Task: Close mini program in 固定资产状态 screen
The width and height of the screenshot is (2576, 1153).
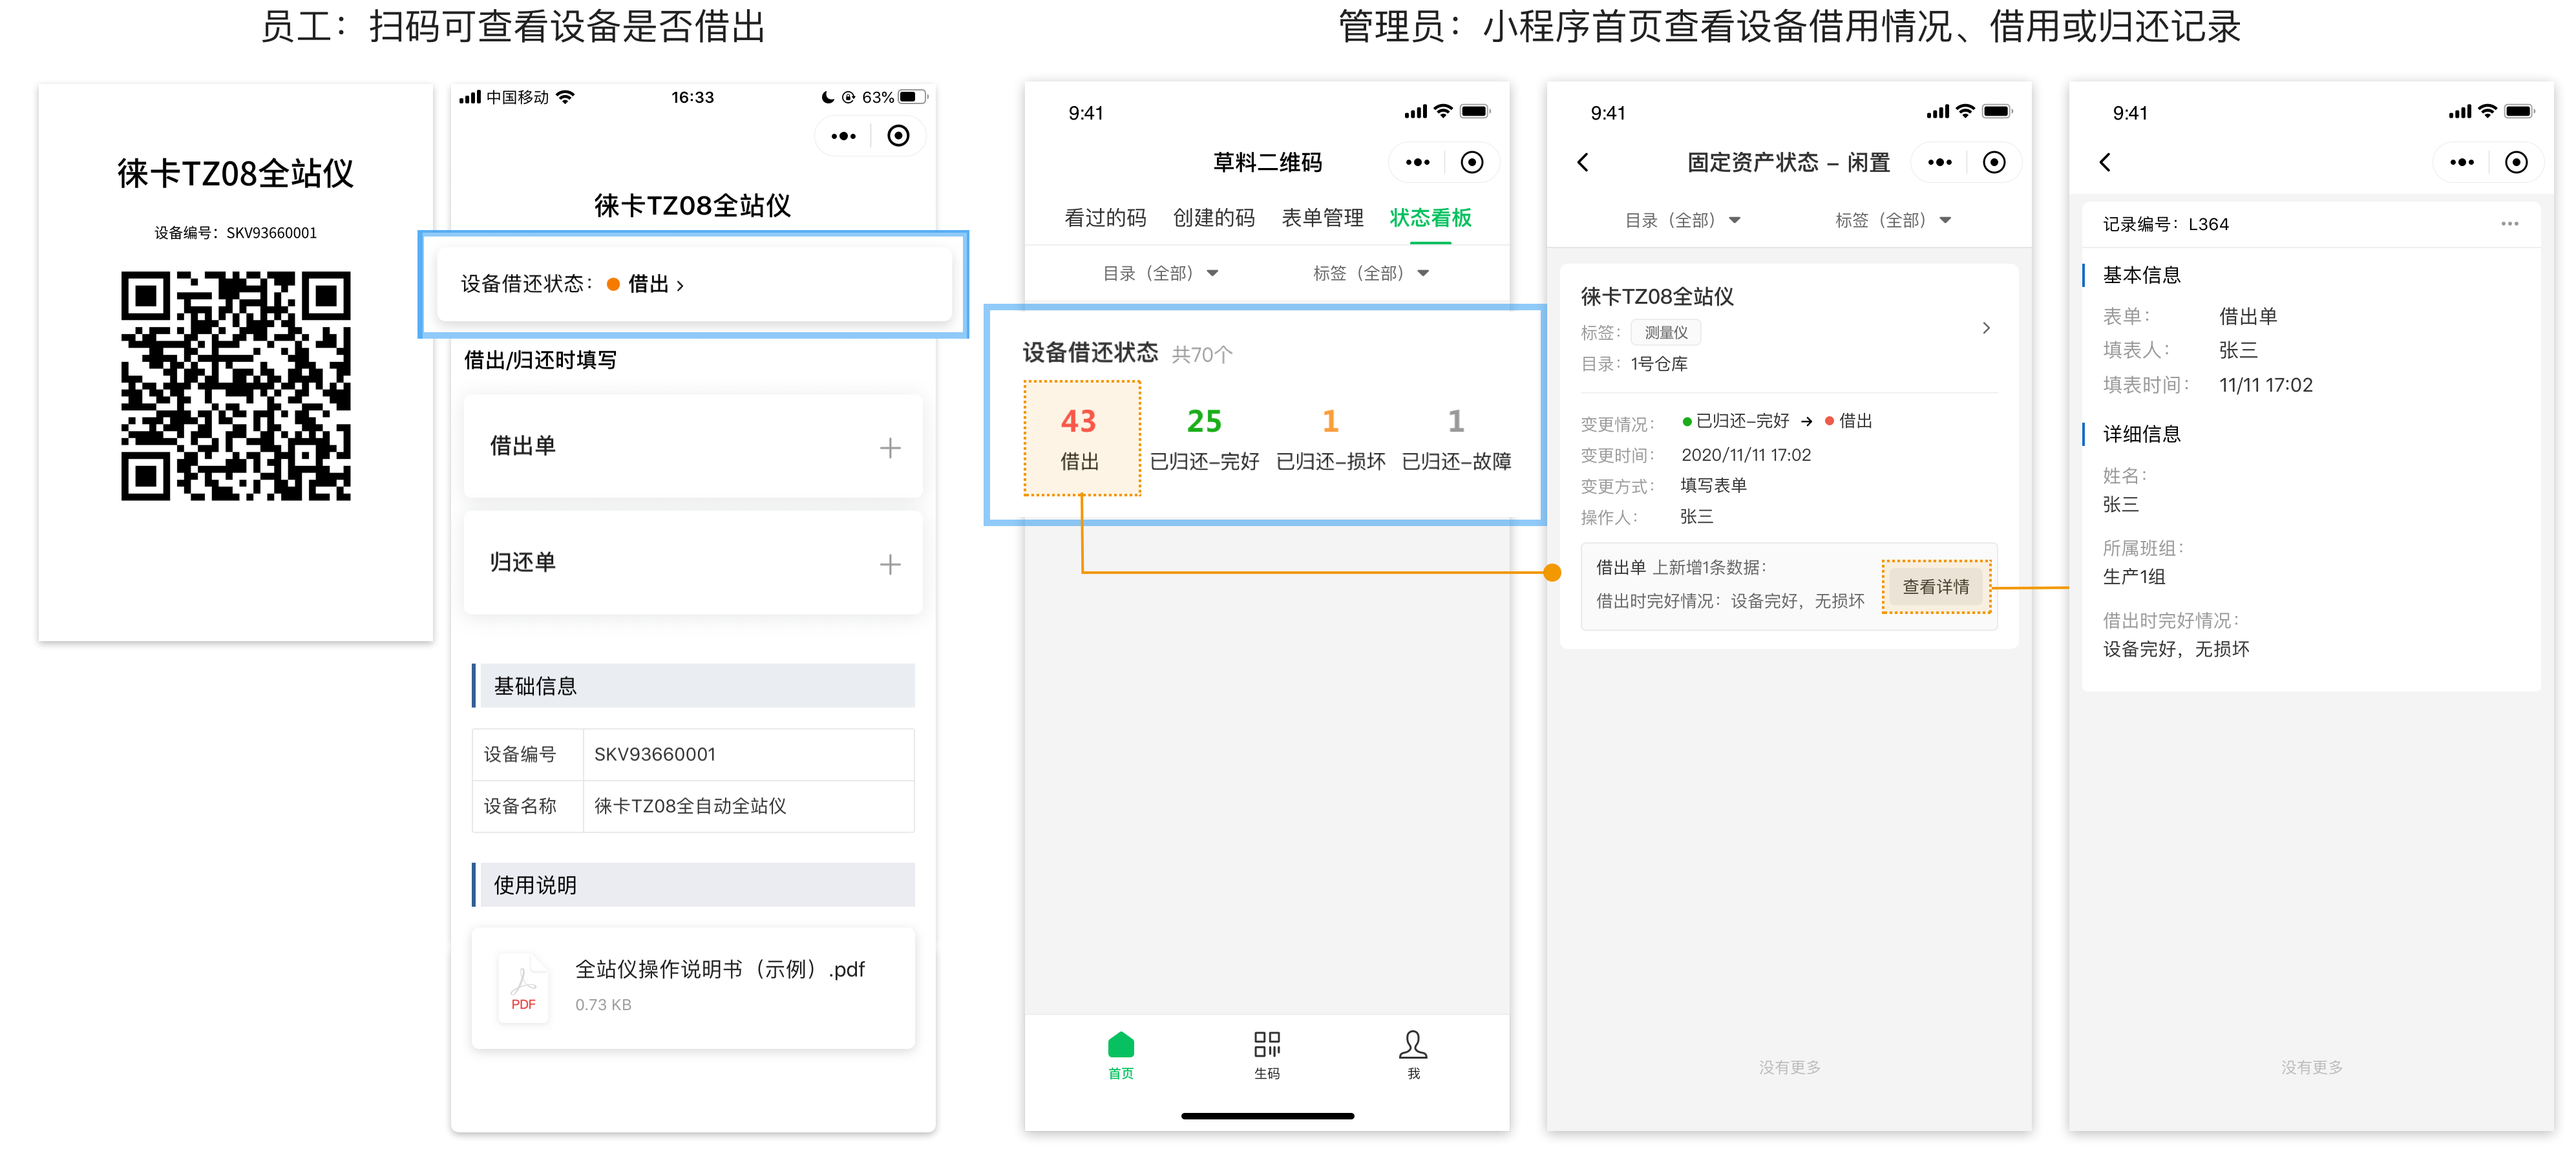Action: [1994, 162]
